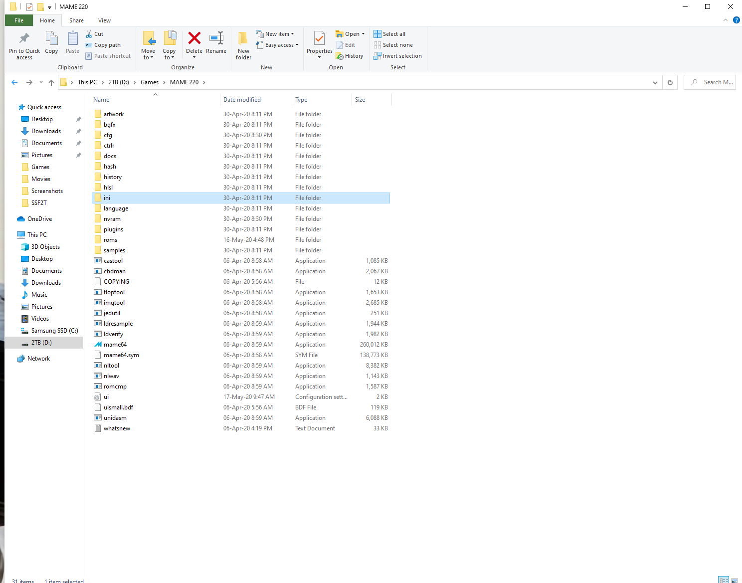Sort files by the Size column
The height and width of the screenshot is (583, 742).
coord(371,100)
